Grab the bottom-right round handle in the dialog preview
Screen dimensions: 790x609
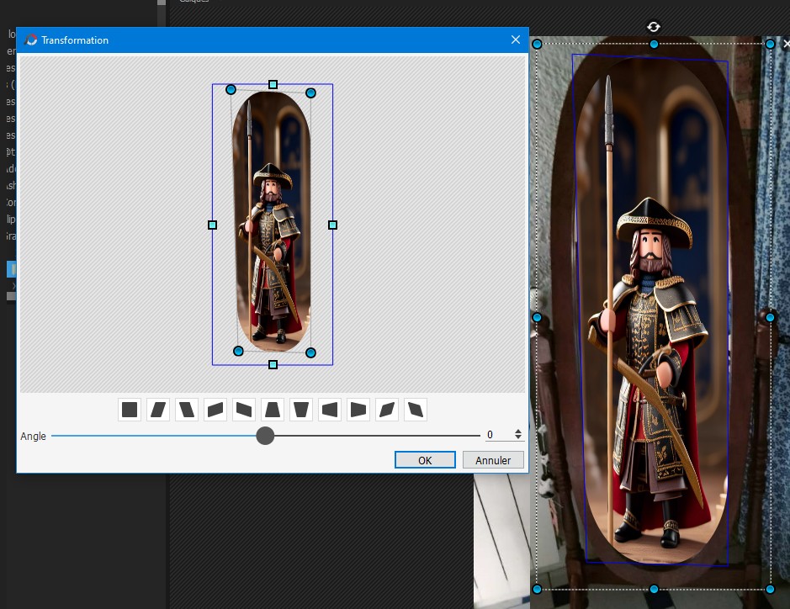tap(310, 352)
